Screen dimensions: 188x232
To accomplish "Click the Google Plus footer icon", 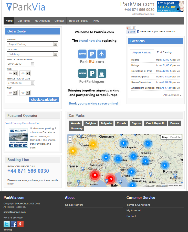I will (x=20, y=224).
